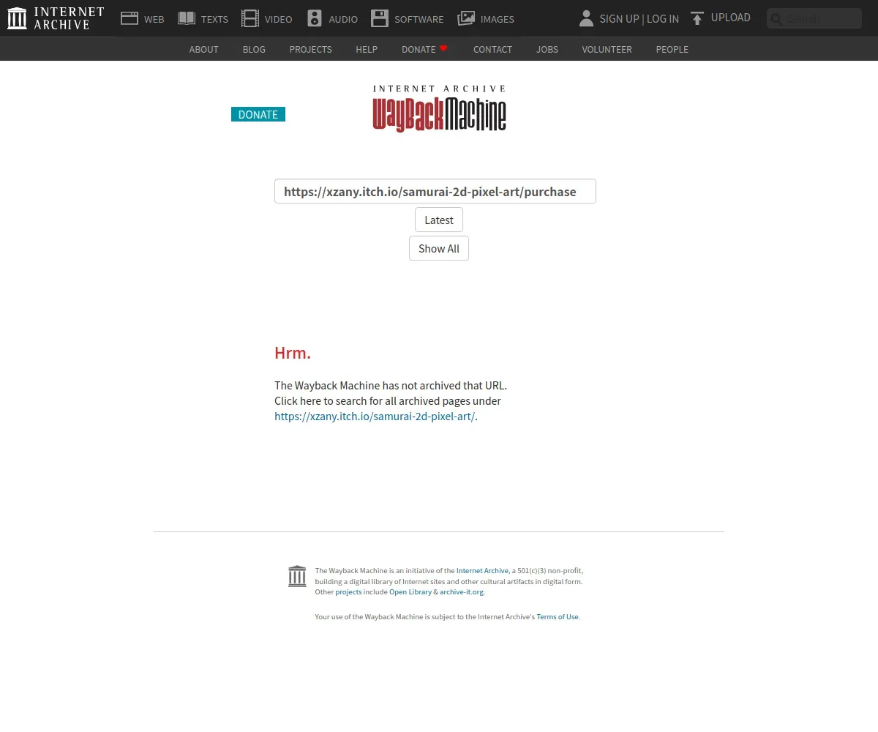Click the 'has not archived that URL' message
The height and width of the screenshot is (732, 878).
pos(391,385)
